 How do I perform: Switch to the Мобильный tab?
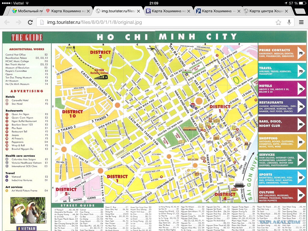(27, 11)
